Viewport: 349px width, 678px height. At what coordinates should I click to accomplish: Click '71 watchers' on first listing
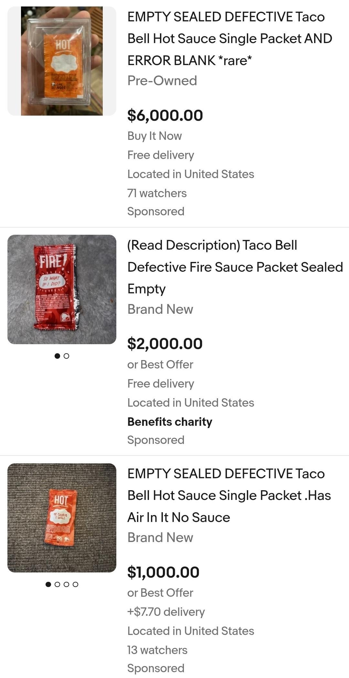157,193
